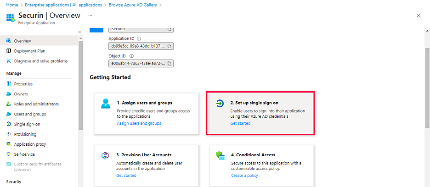The width and height of the screenshot is (430, 187).
Task: Click Get started under Set up single sign on
Action: [240, 123]
